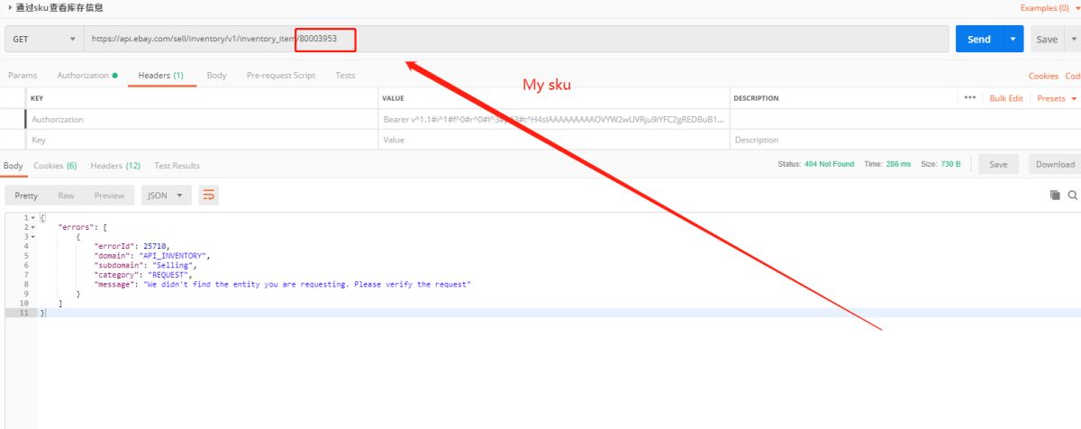Save the response using the Save button near Download

[x=998, y=164]
